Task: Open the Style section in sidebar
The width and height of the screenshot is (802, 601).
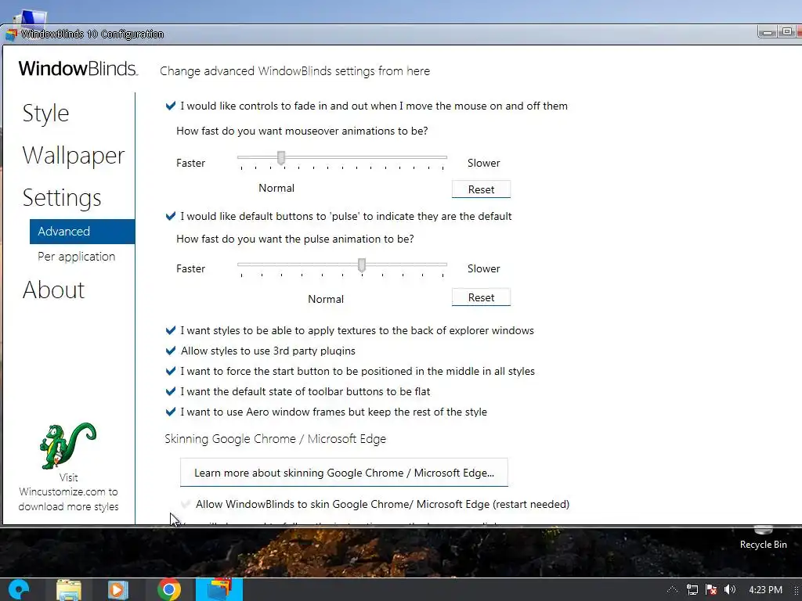Action: (45, 113)
